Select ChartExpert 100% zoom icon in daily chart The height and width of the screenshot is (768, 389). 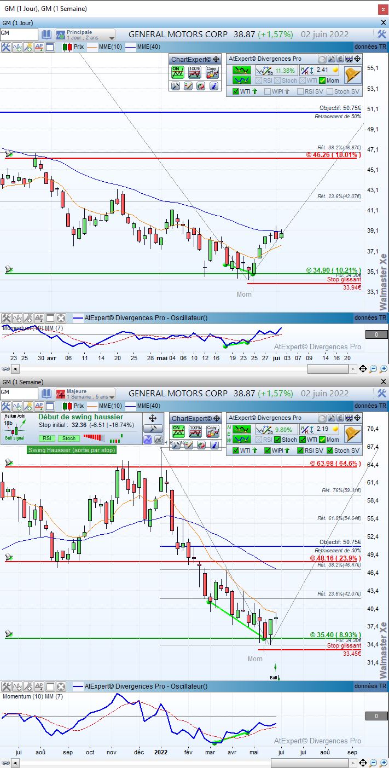point(195,72)
